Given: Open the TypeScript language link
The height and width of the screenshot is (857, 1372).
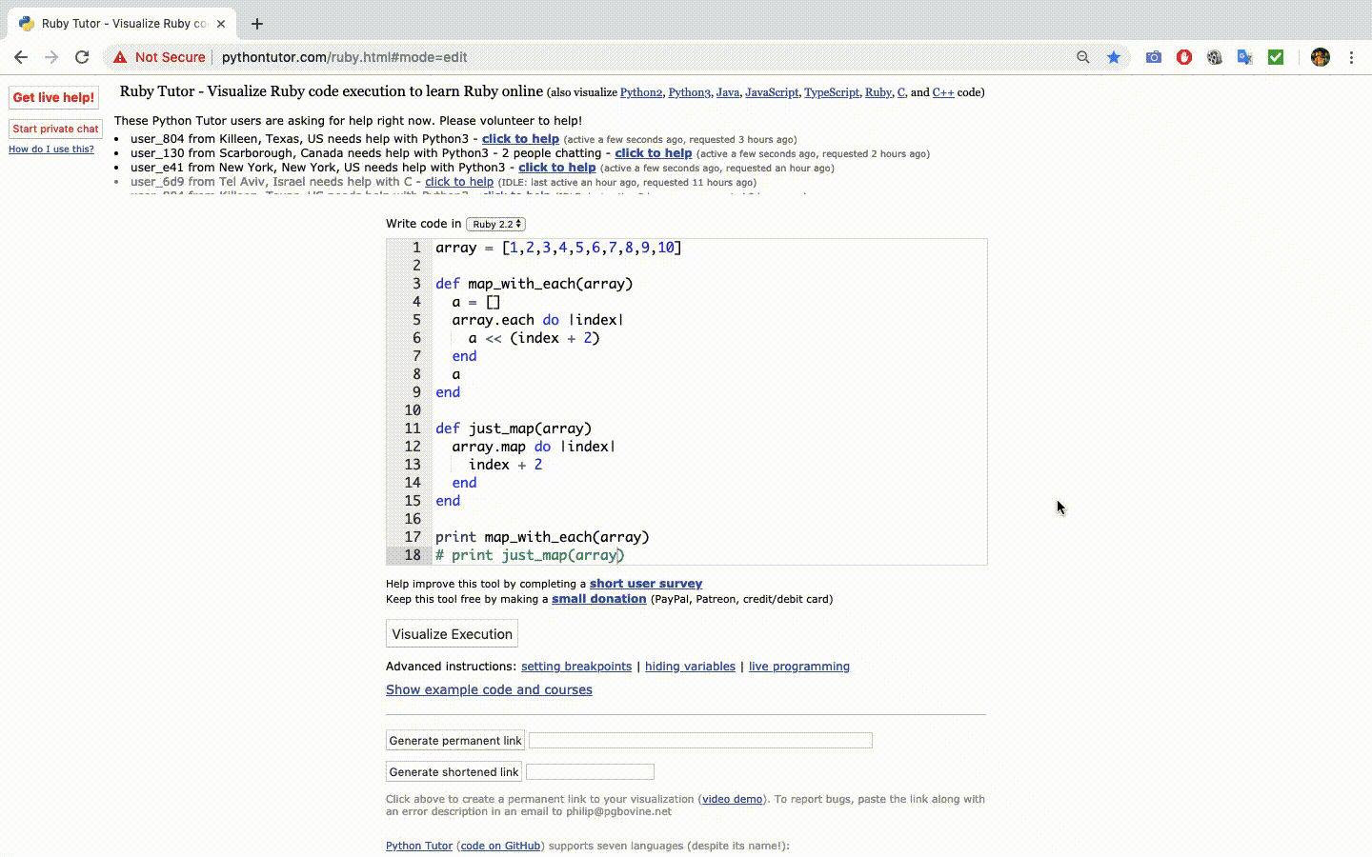Looking at the screenshot, I should (x=832, y=92).
